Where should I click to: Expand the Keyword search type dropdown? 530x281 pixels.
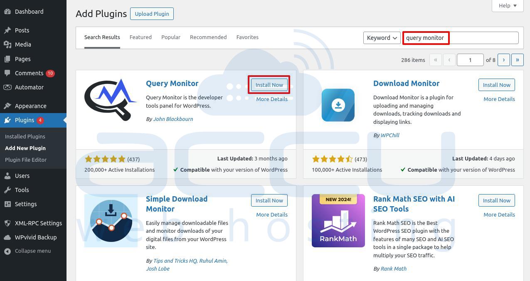pos(382,38)
